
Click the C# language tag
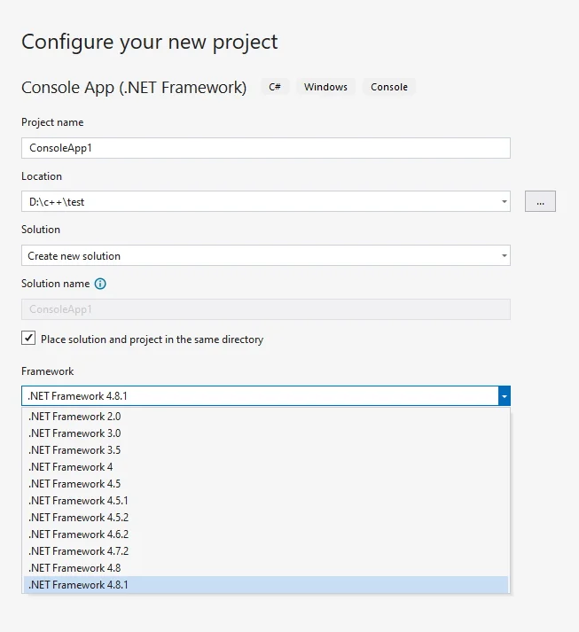(275, 87)
